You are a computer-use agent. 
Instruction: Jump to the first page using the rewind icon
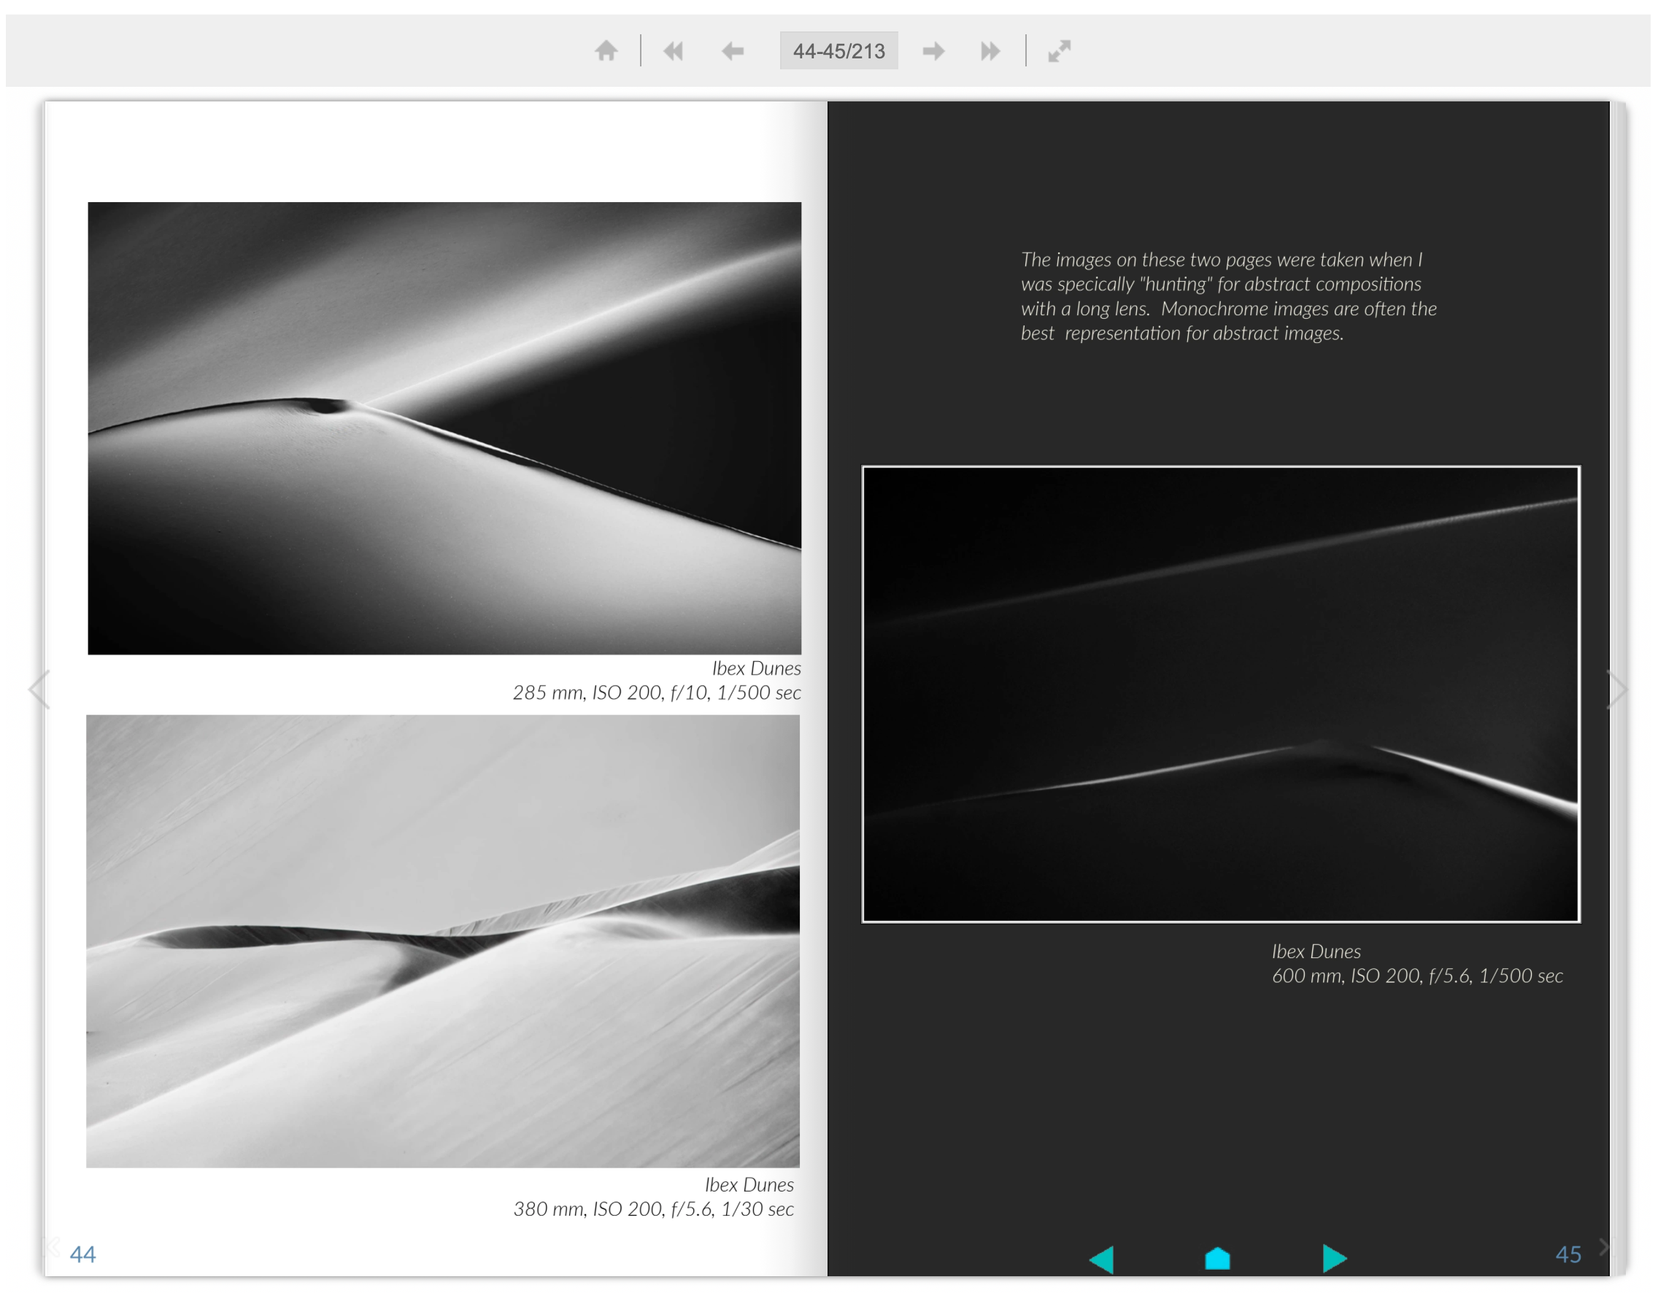coord(674,50)
